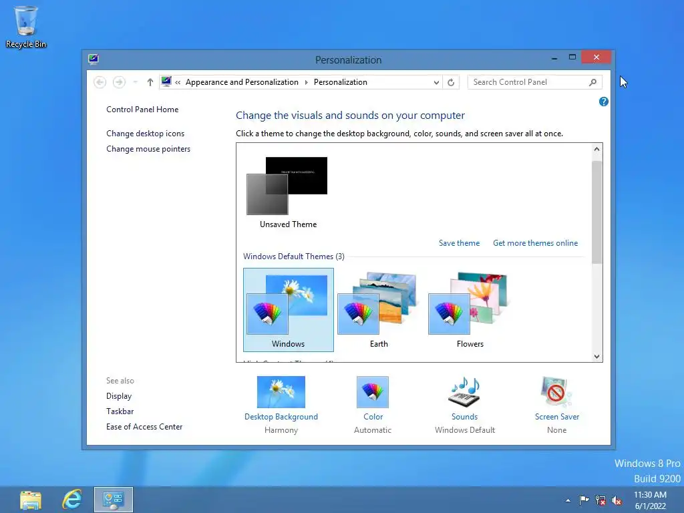
Task: Open Display under See also
Action: pos(119,396)
